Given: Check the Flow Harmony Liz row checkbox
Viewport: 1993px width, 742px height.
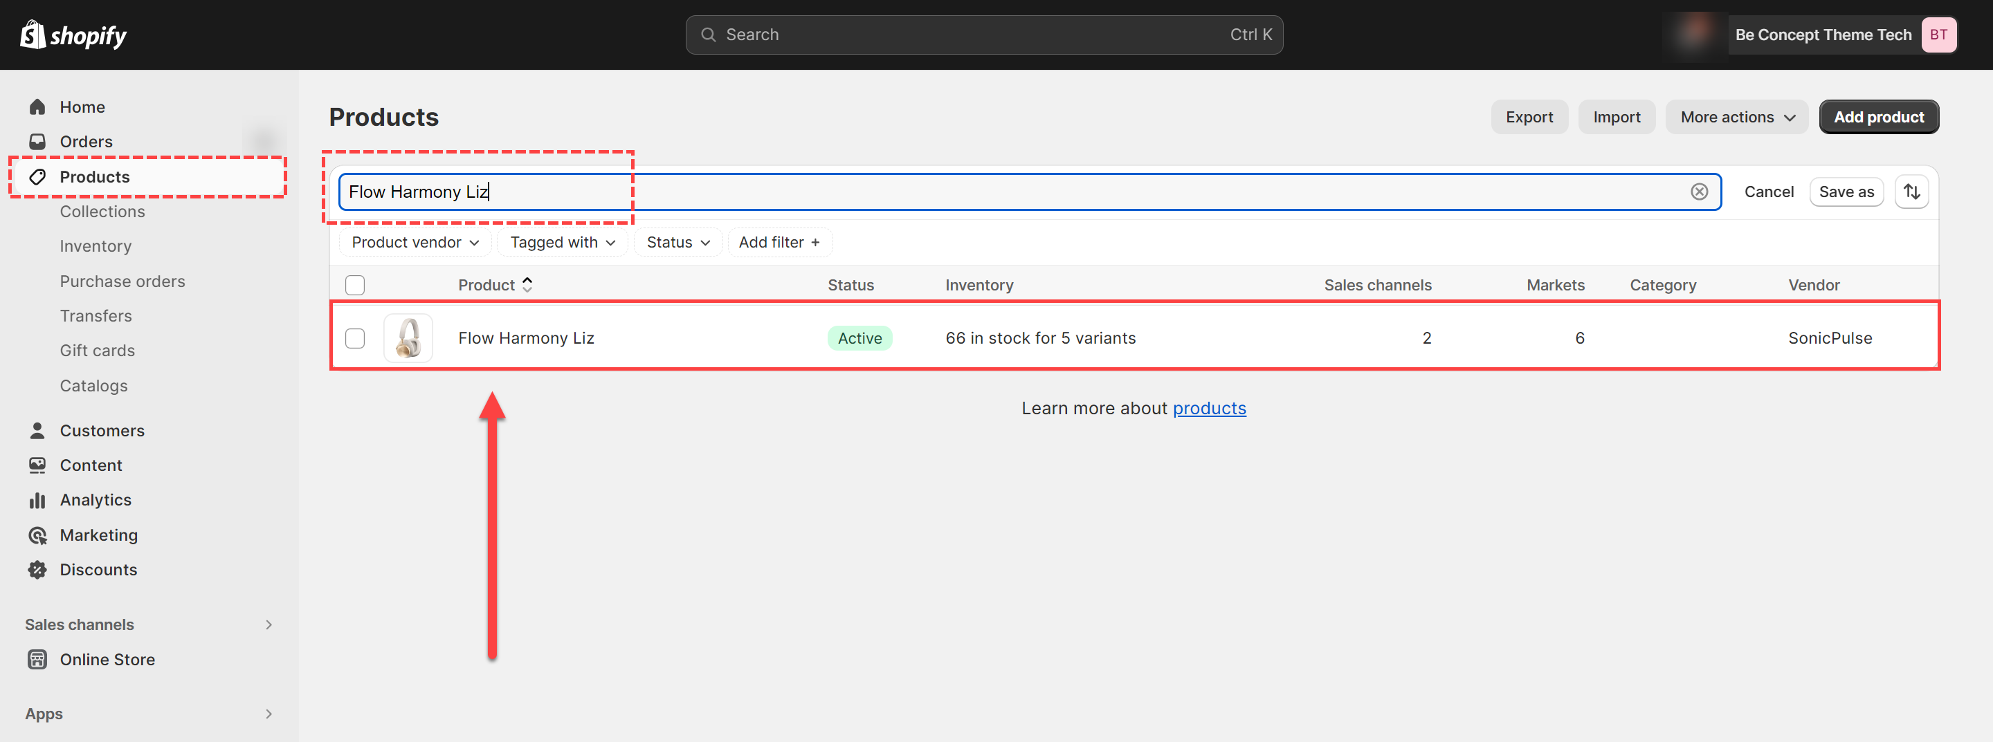Looking at the screenshot, I should pyautogui.click(x=355, y=337).
